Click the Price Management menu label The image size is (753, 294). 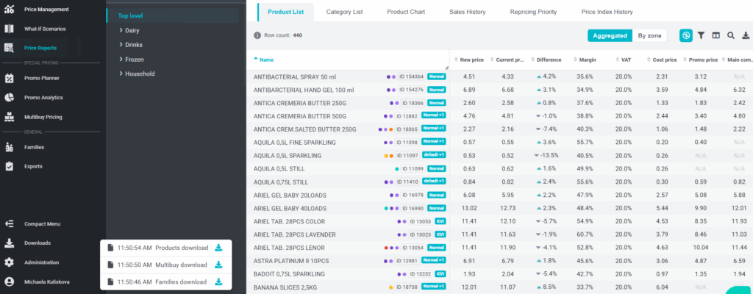46,9
